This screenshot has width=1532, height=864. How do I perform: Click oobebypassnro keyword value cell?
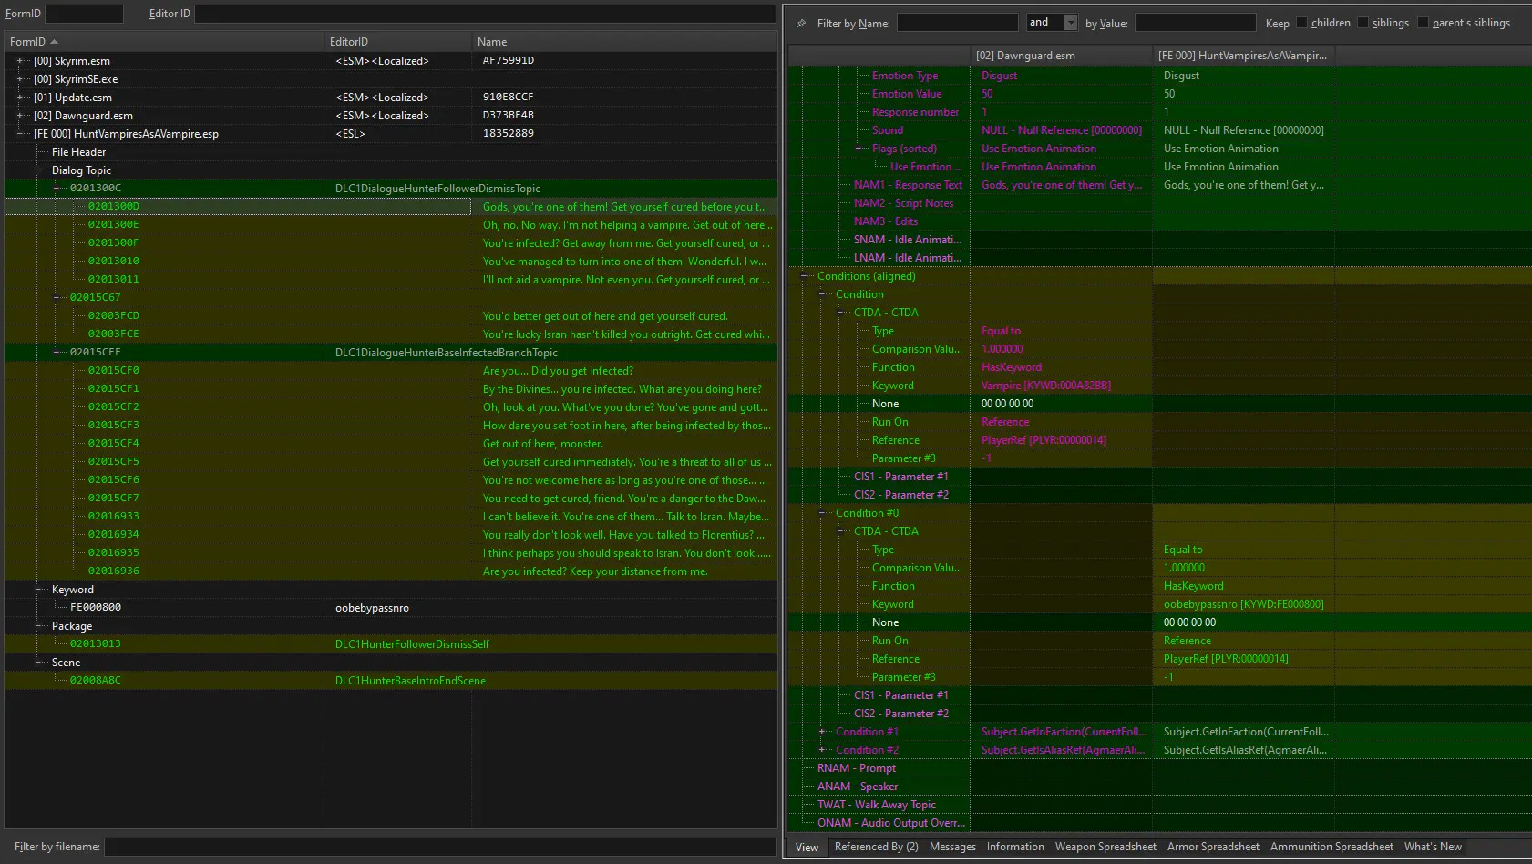point(1244,604)
